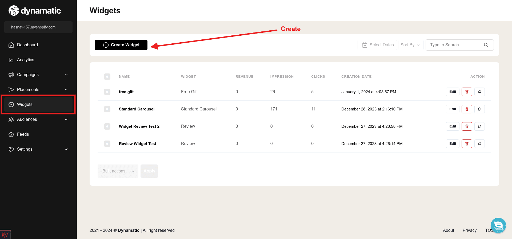Viewport: 512px width, 239px height.
Task: Expand the Settings submenu
Action: 66,149
